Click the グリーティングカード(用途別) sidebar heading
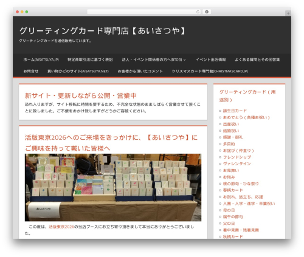The image size is (304, 257). click(247, 96)
